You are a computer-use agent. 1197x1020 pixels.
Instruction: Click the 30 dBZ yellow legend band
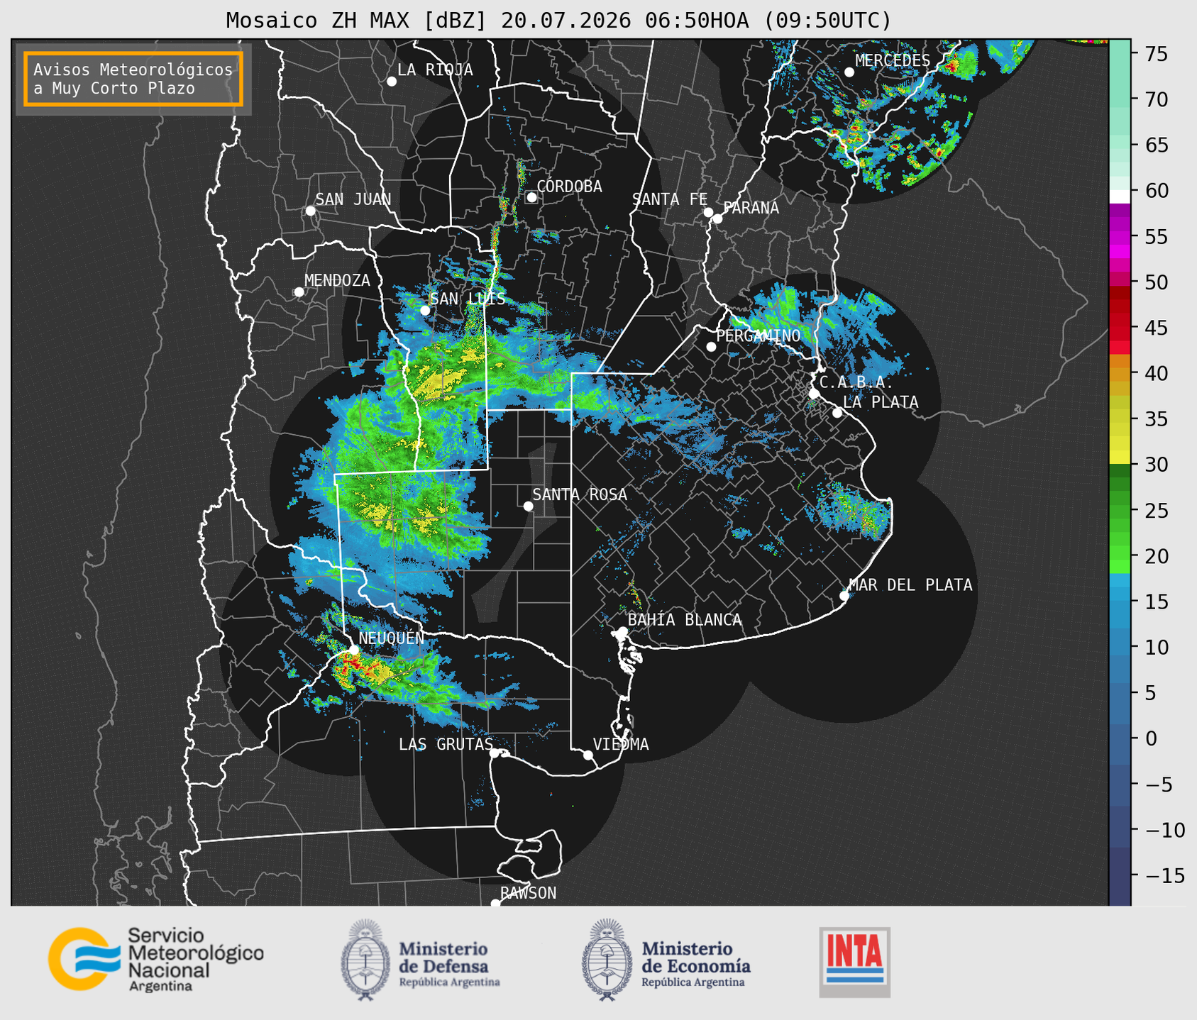click(x=1119, y=458)
